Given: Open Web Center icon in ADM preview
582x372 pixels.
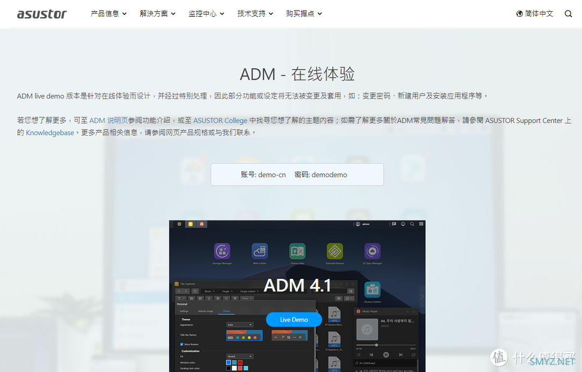Looking at the screenshot, I should pyautogui.click(x=260, y=251).
